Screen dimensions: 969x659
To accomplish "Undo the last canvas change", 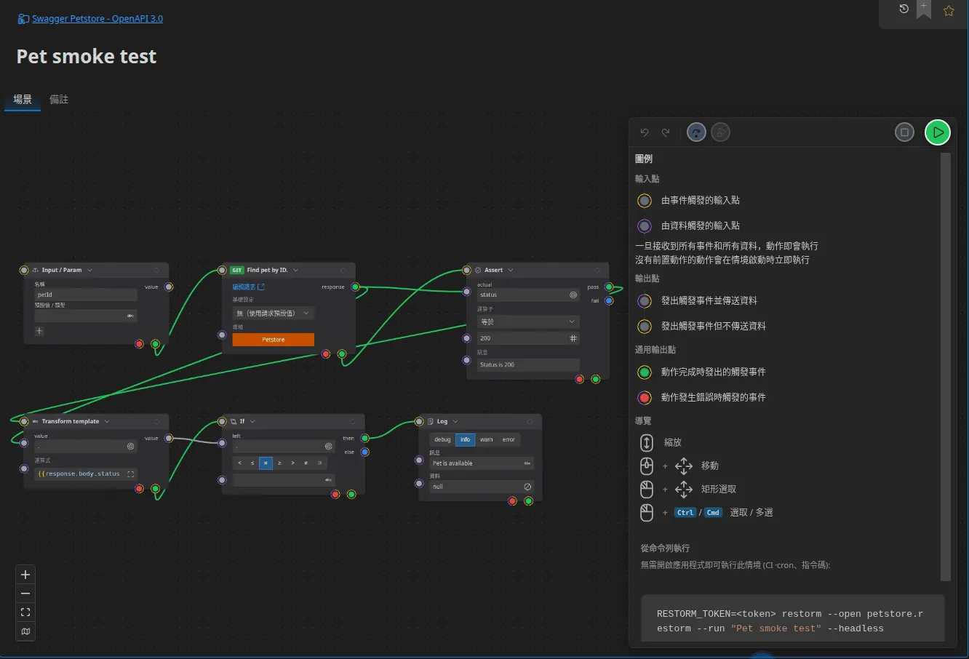I will [645, 132].
